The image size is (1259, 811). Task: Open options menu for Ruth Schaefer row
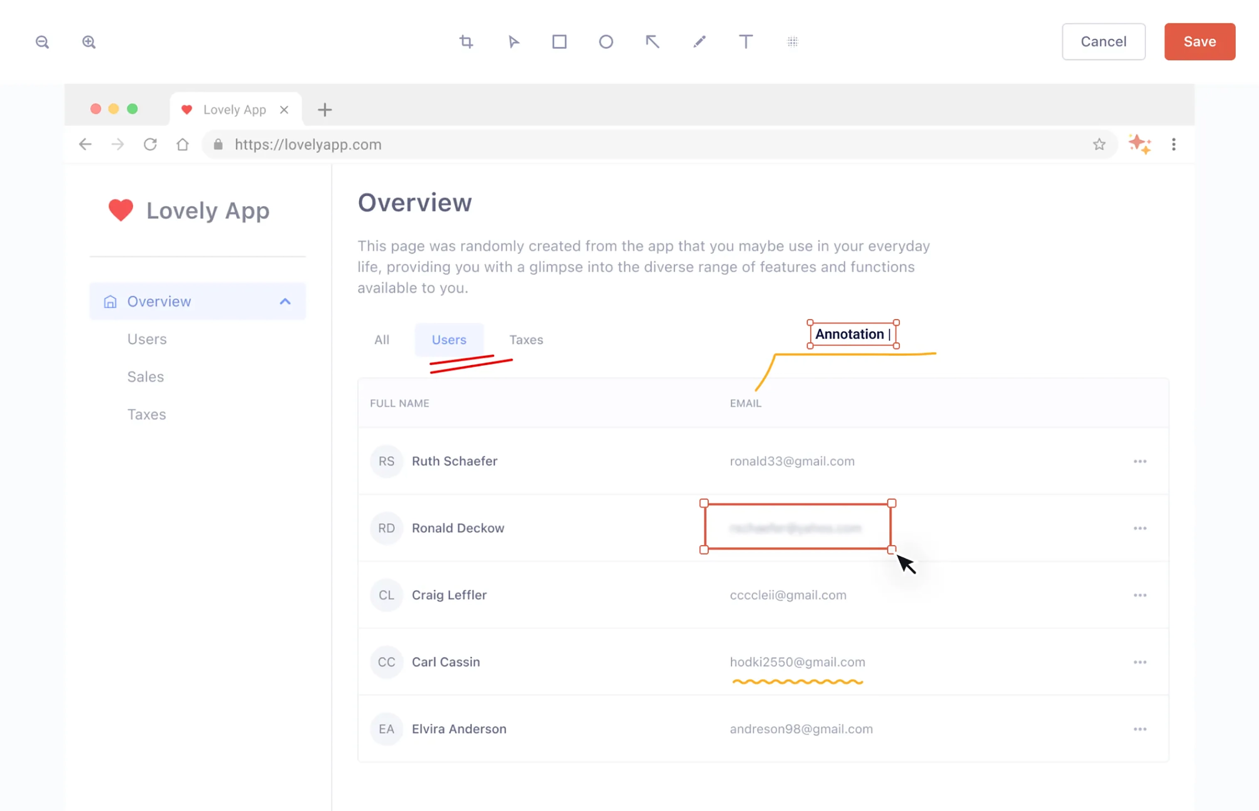tap(1140, 461)
